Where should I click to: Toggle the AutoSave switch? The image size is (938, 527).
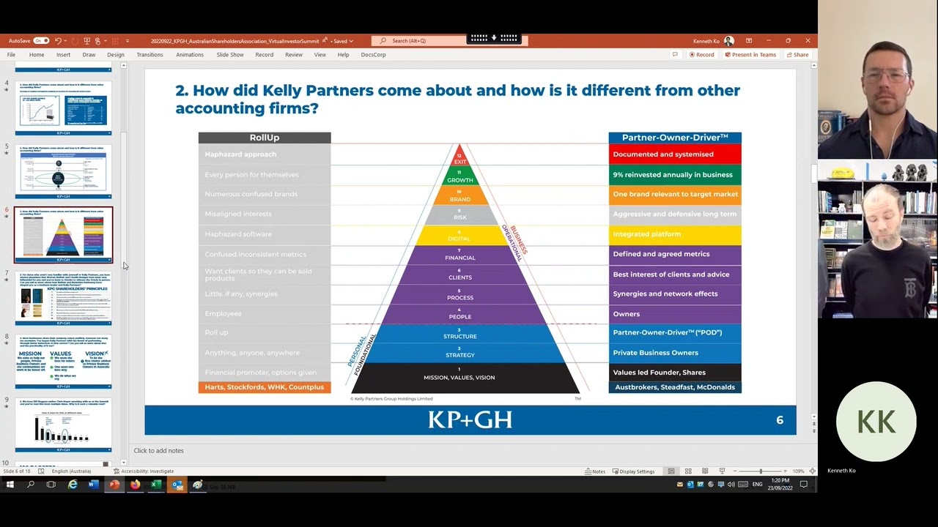tap(41, 40)
